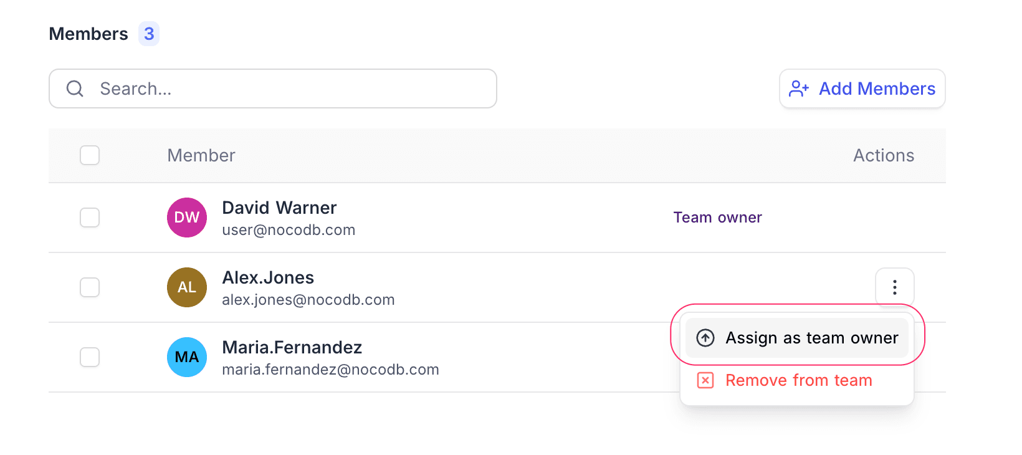This screenshot has width=1022, height=455.
Task: Check the checkbox next to Alex.Jones
Action: (90, 287)
